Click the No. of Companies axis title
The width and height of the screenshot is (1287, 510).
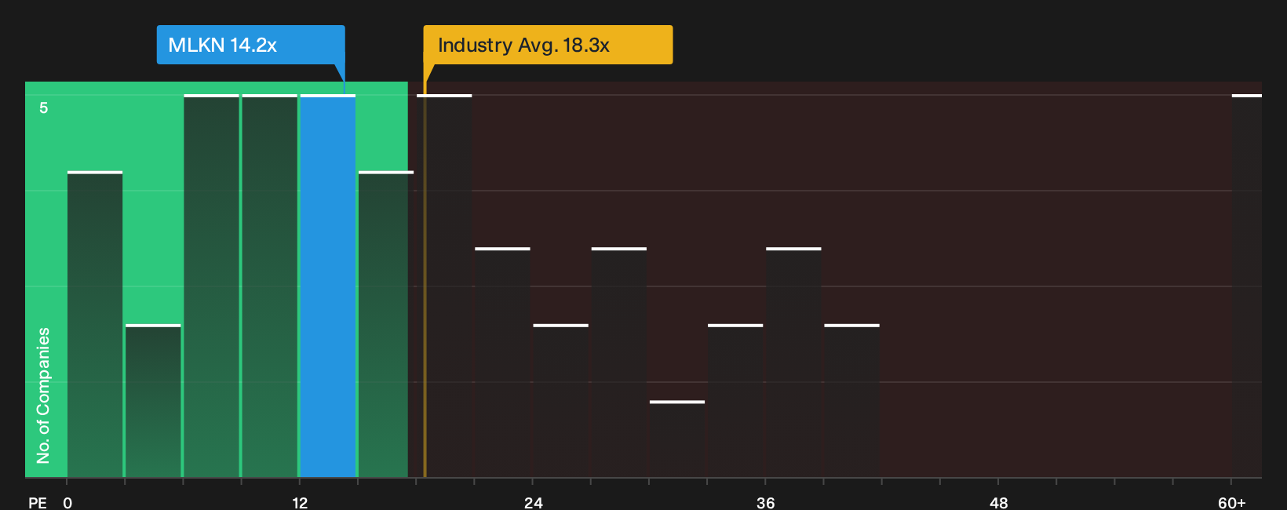click(x=43, y=395)
